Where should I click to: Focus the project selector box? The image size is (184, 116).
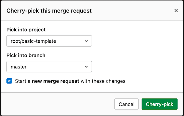(49, 41)
